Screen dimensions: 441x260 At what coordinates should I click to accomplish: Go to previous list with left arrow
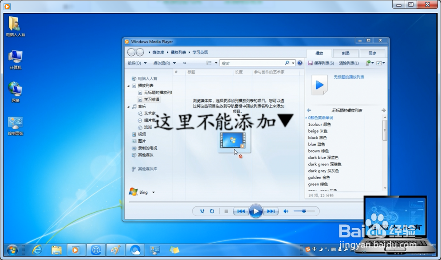coord(309,111)
